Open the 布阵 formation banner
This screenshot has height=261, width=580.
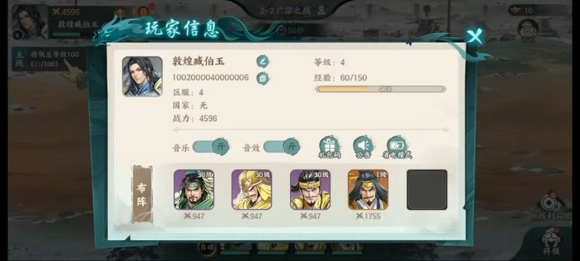coord(142,194)
